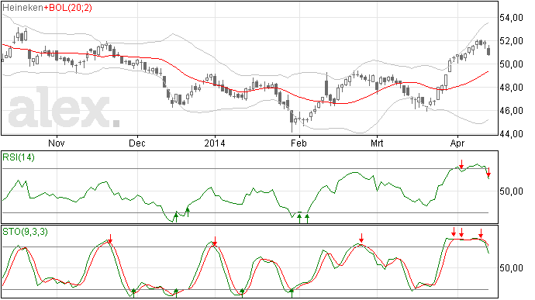Click 50,00 on the STO panel axis
The image size is (535, 300).
(511, 268)
